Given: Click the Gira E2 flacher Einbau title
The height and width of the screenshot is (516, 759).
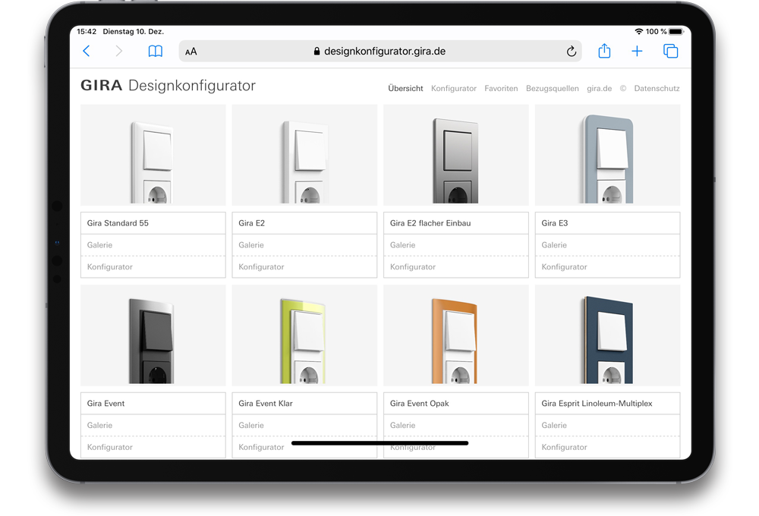Looking at the screenshot, I should tap(430, 223).
